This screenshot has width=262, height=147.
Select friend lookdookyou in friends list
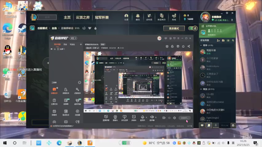pyautogui.click(x=216, y=68)
